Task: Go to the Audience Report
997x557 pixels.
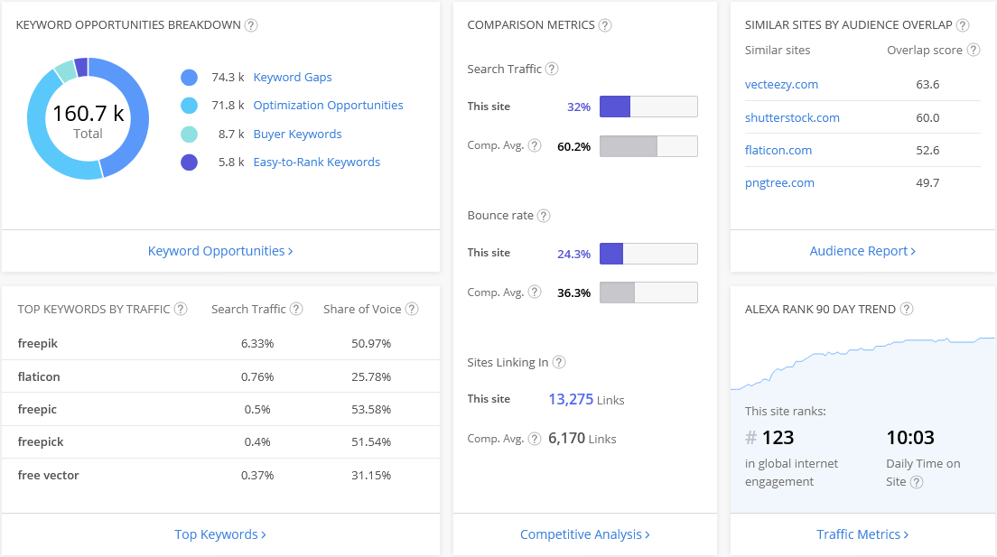Action: (x=862, y=251)
